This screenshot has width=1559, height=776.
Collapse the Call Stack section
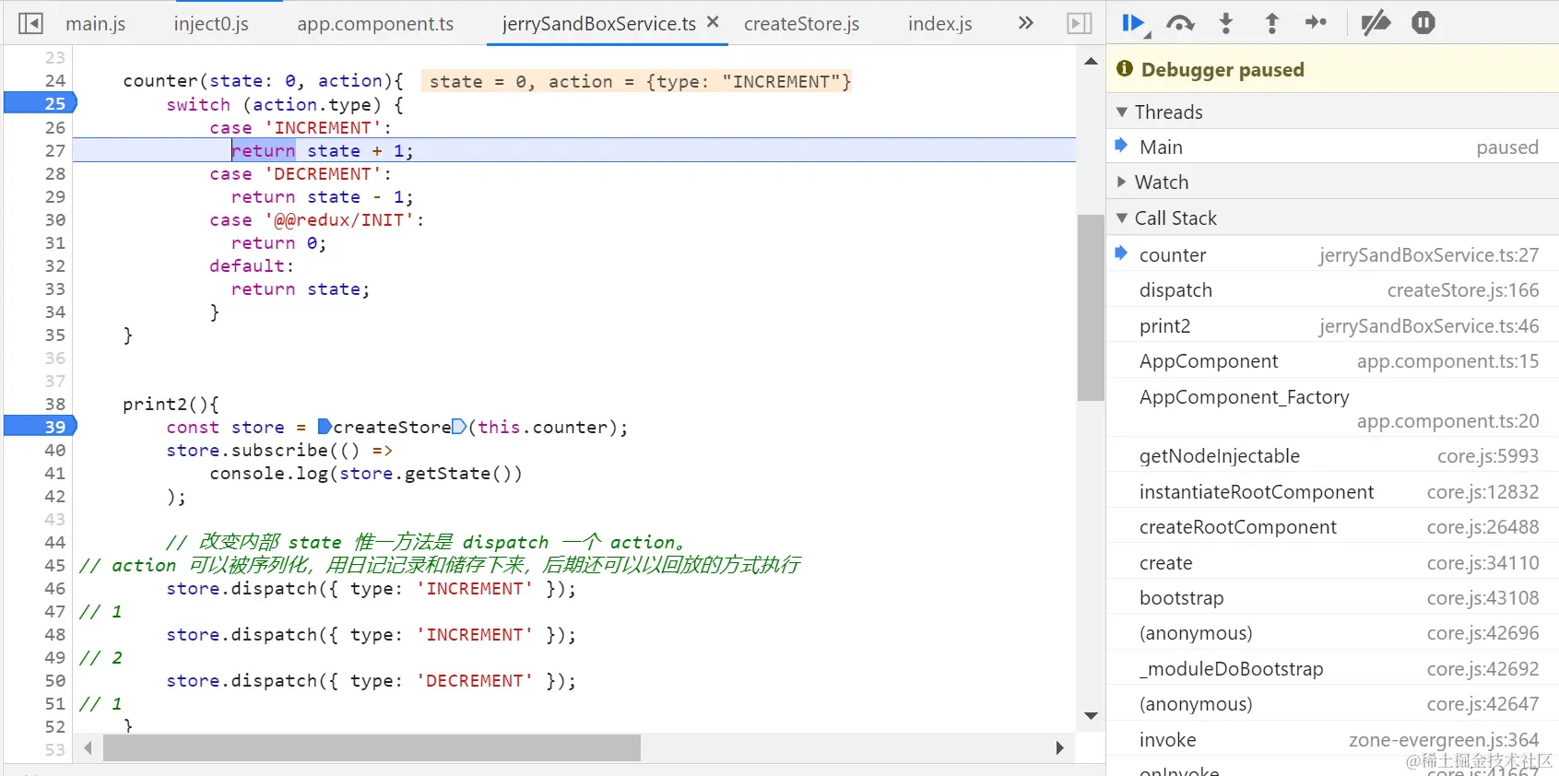(x=1332, y=218)
